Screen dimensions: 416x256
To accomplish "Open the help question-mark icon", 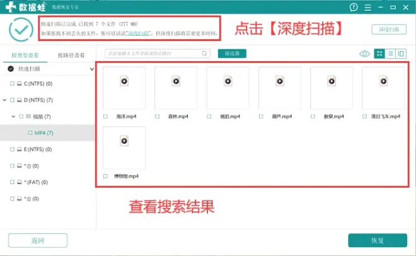I will click(x=354, y=7).
